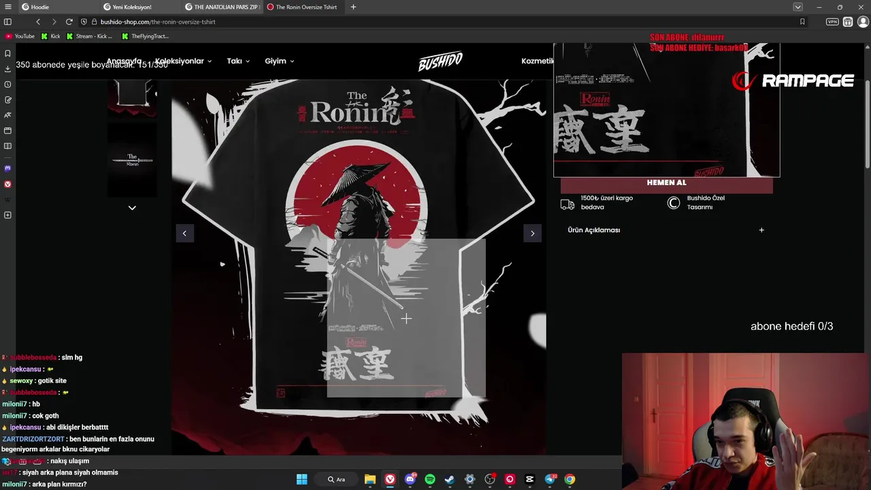Screen dimensions: 871x490
Task: Open Steam from the taskbar
Action: click(450, 479)
